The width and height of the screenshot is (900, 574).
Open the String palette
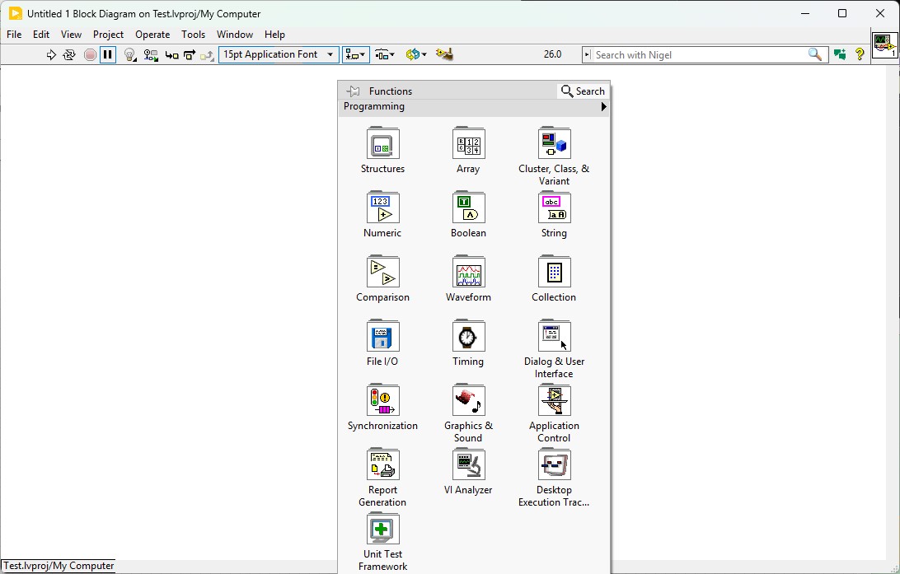pos(554,214)
